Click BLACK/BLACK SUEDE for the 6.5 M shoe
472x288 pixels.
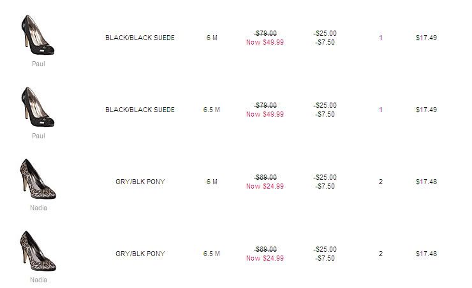point(140,110)
